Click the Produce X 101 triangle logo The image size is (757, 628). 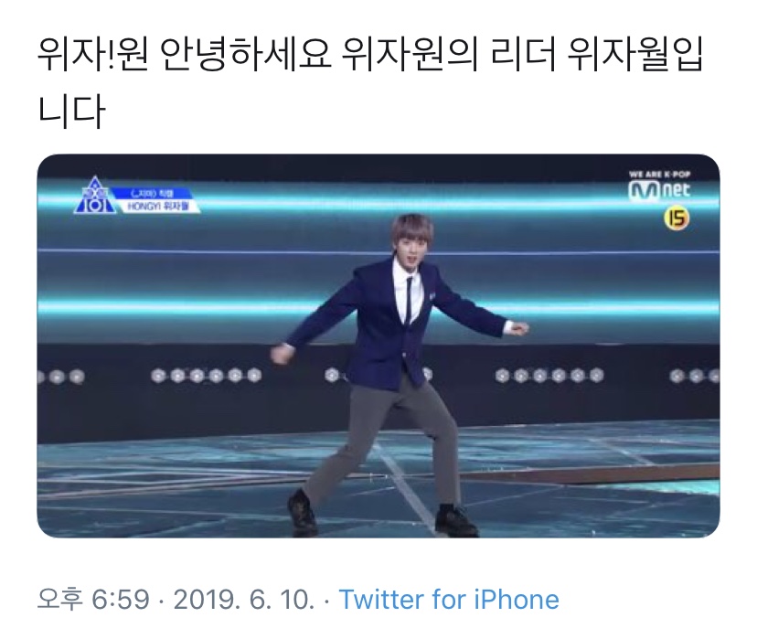click(95, 196)
